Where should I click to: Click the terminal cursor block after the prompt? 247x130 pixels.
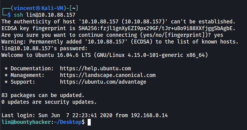pos(89,122)
